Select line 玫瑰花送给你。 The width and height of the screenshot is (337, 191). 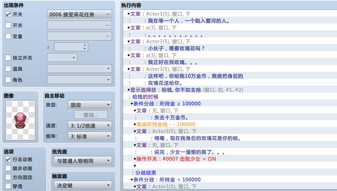230,83
